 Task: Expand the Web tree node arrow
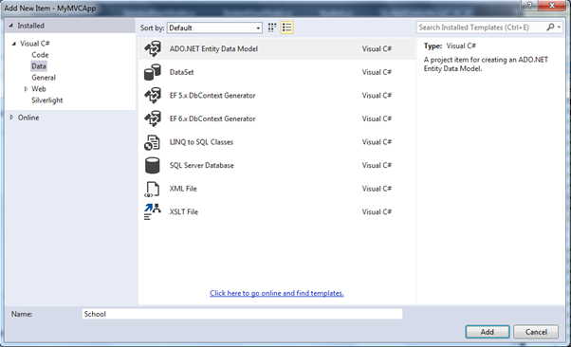click(26, 89)
